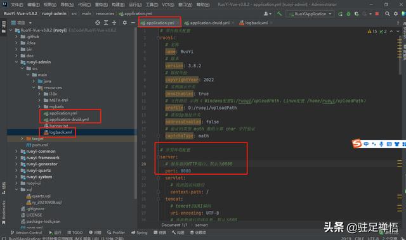
Task: Click ruoyi-admin in breadcrumb navigation bar
Action: point(54,14)
